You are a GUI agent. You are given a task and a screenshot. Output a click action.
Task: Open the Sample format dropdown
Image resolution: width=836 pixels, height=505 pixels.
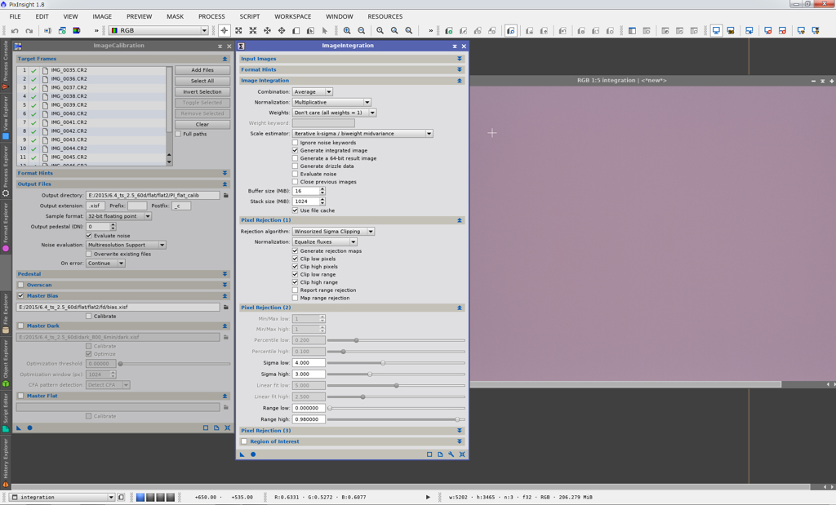tap(119, 216)
